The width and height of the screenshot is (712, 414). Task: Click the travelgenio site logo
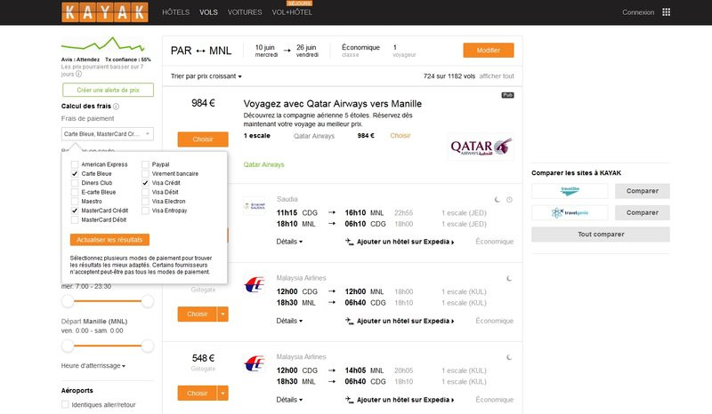[x=570, y=212]
